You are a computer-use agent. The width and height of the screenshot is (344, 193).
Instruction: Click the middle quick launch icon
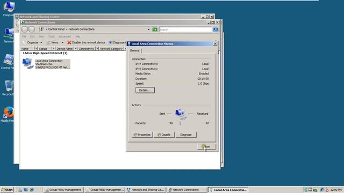pyautogui.click(x=26, y=190)
